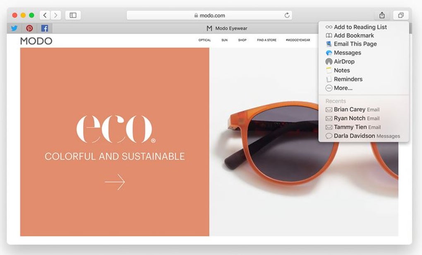The width and height of the screenshot is (422, 255).
Task: Select Email This Page
Action: (x=364, y=44)
